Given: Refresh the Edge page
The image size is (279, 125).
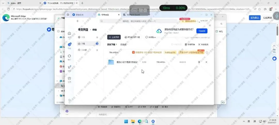Looking at the screenshot, I should (8, 9).
